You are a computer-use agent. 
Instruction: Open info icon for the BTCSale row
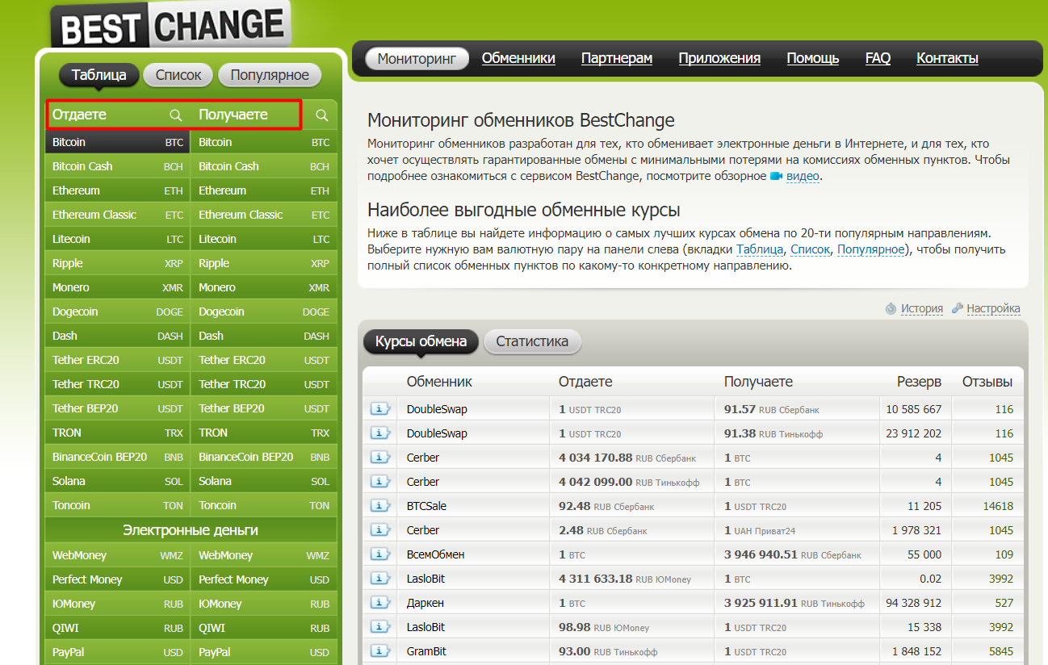pos(379,506)
